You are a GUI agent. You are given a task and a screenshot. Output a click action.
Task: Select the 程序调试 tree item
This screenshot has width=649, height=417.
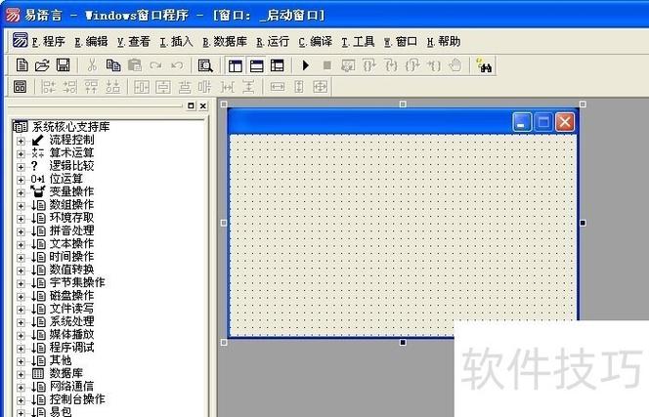point(71,348)
